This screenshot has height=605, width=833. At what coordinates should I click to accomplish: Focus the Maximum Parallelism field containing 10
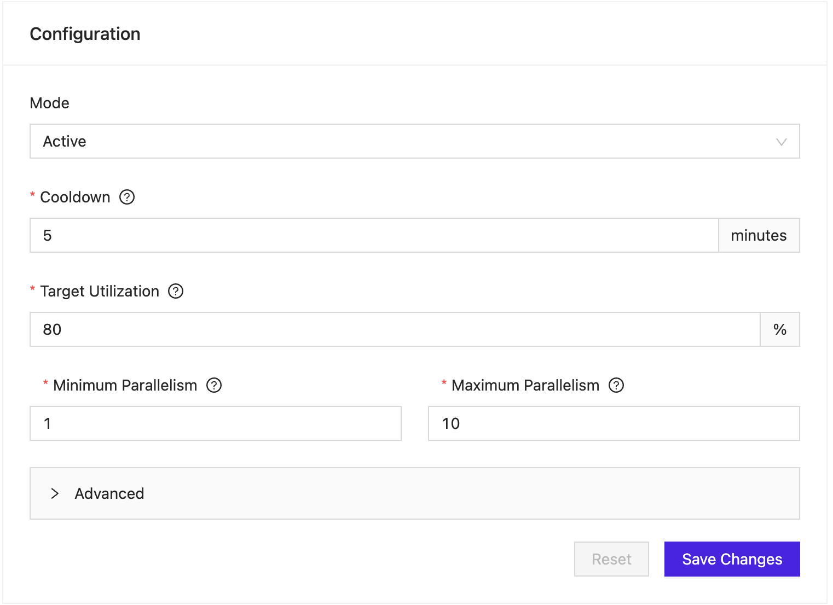[614, 423]
